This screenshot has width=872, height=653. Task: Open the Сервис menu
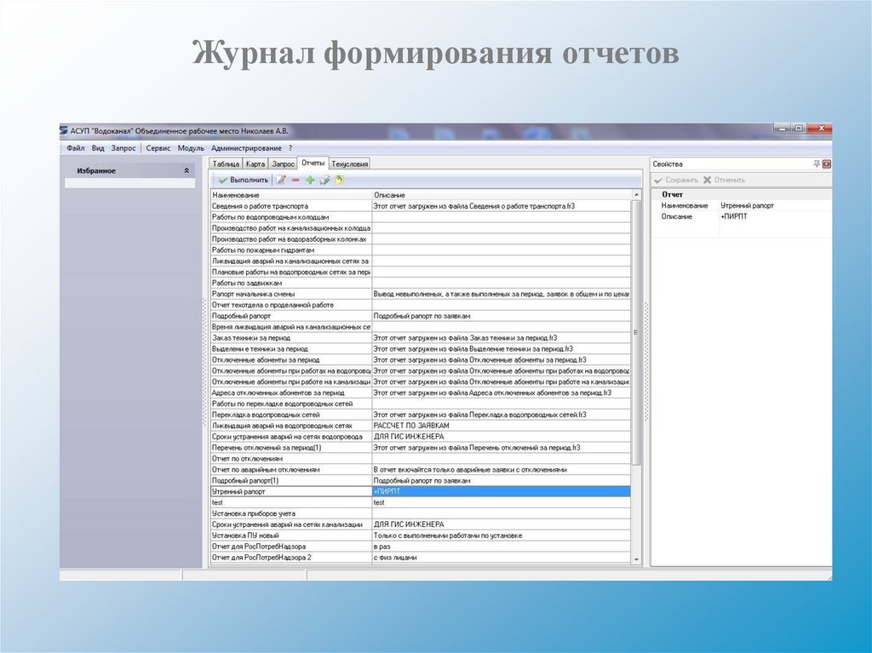pyautogui.click(x=158, y=148)
